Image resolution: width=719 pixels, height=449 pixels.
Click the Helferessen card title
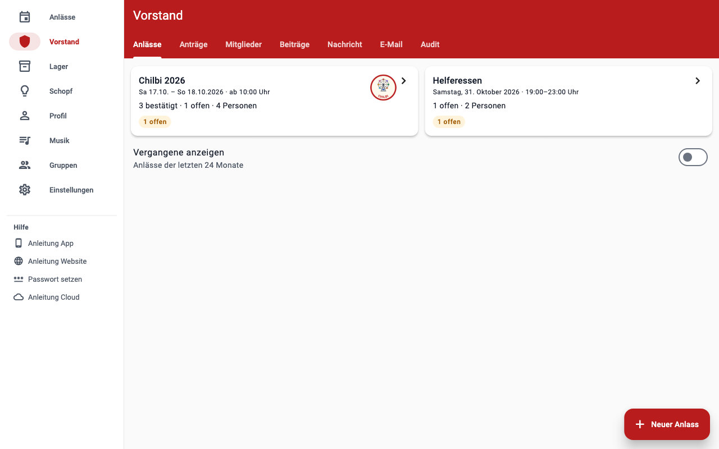tap(457, 80)
